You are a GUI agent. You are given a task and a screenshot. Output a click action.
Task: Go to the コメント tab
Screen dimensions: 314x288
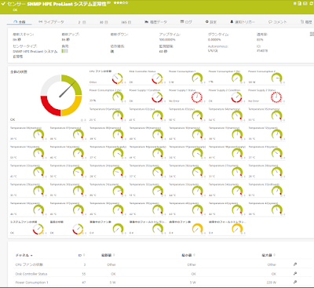click(x=278, y=22)
